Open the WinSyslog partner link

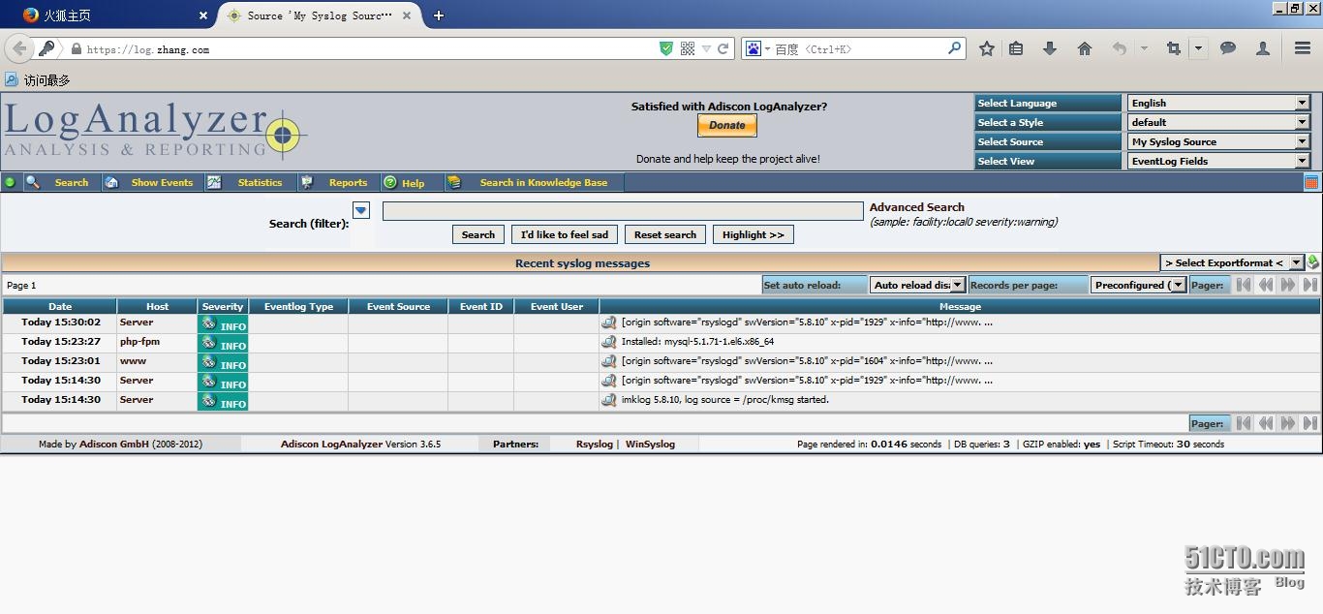pyautogui.click(x=650, y=444)
